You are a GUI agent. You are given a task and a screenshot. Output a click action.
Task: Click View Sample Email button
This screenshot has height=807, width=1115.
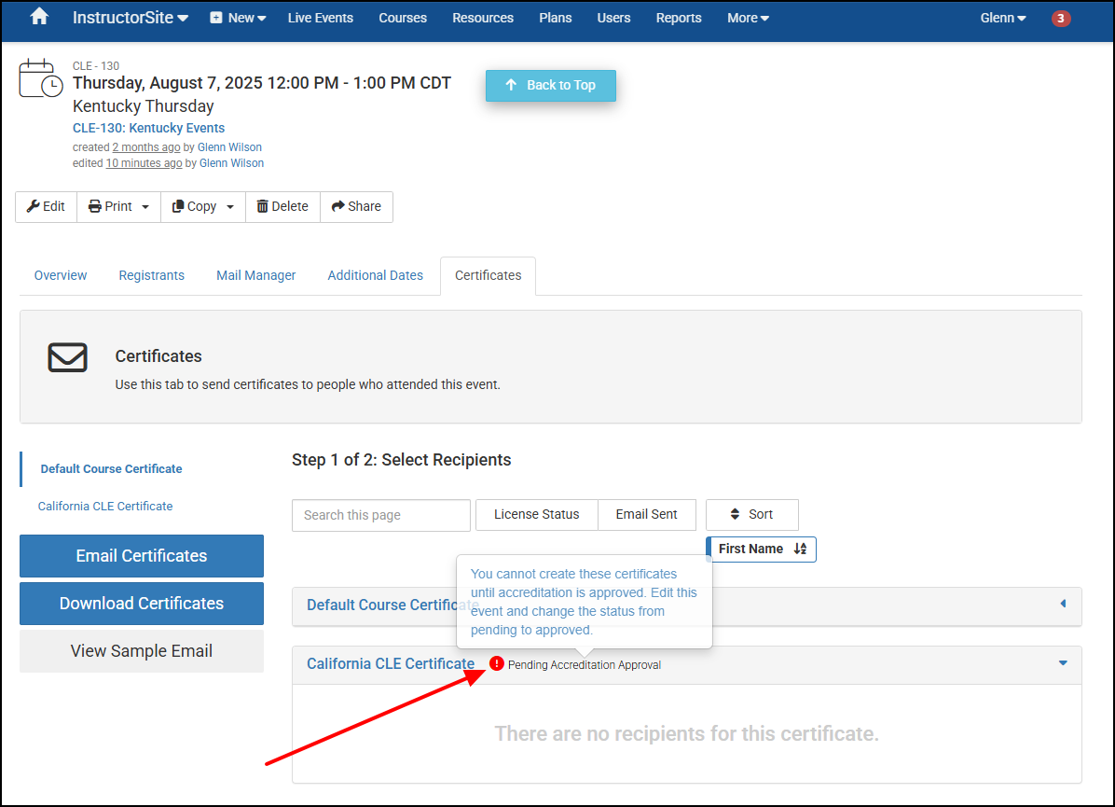pos(142,651)
